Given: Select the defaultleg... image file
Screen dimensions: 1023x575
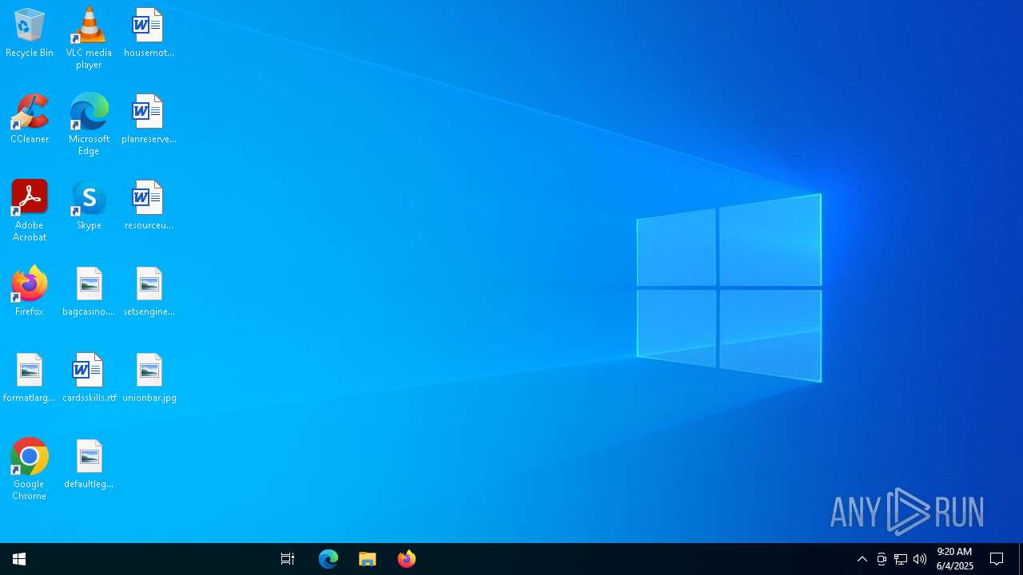Looking at the screenshot, I should [89, 465].
